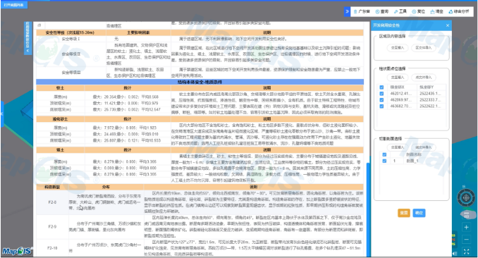Select the 广东省 region item

click(362, 11)
